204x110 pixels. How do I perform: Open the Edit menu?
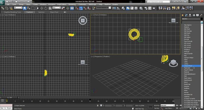8,5
